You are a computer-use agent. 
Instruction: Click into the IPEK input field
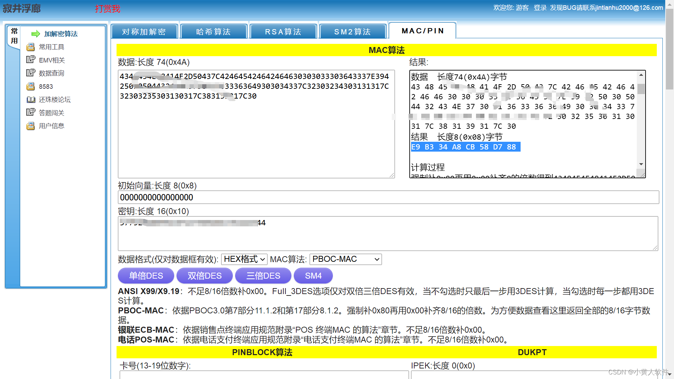pyautogui.click(x=534, y=375)
